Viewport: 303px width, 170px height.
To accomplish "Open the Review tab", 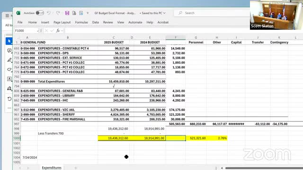I will click(108, 22).
